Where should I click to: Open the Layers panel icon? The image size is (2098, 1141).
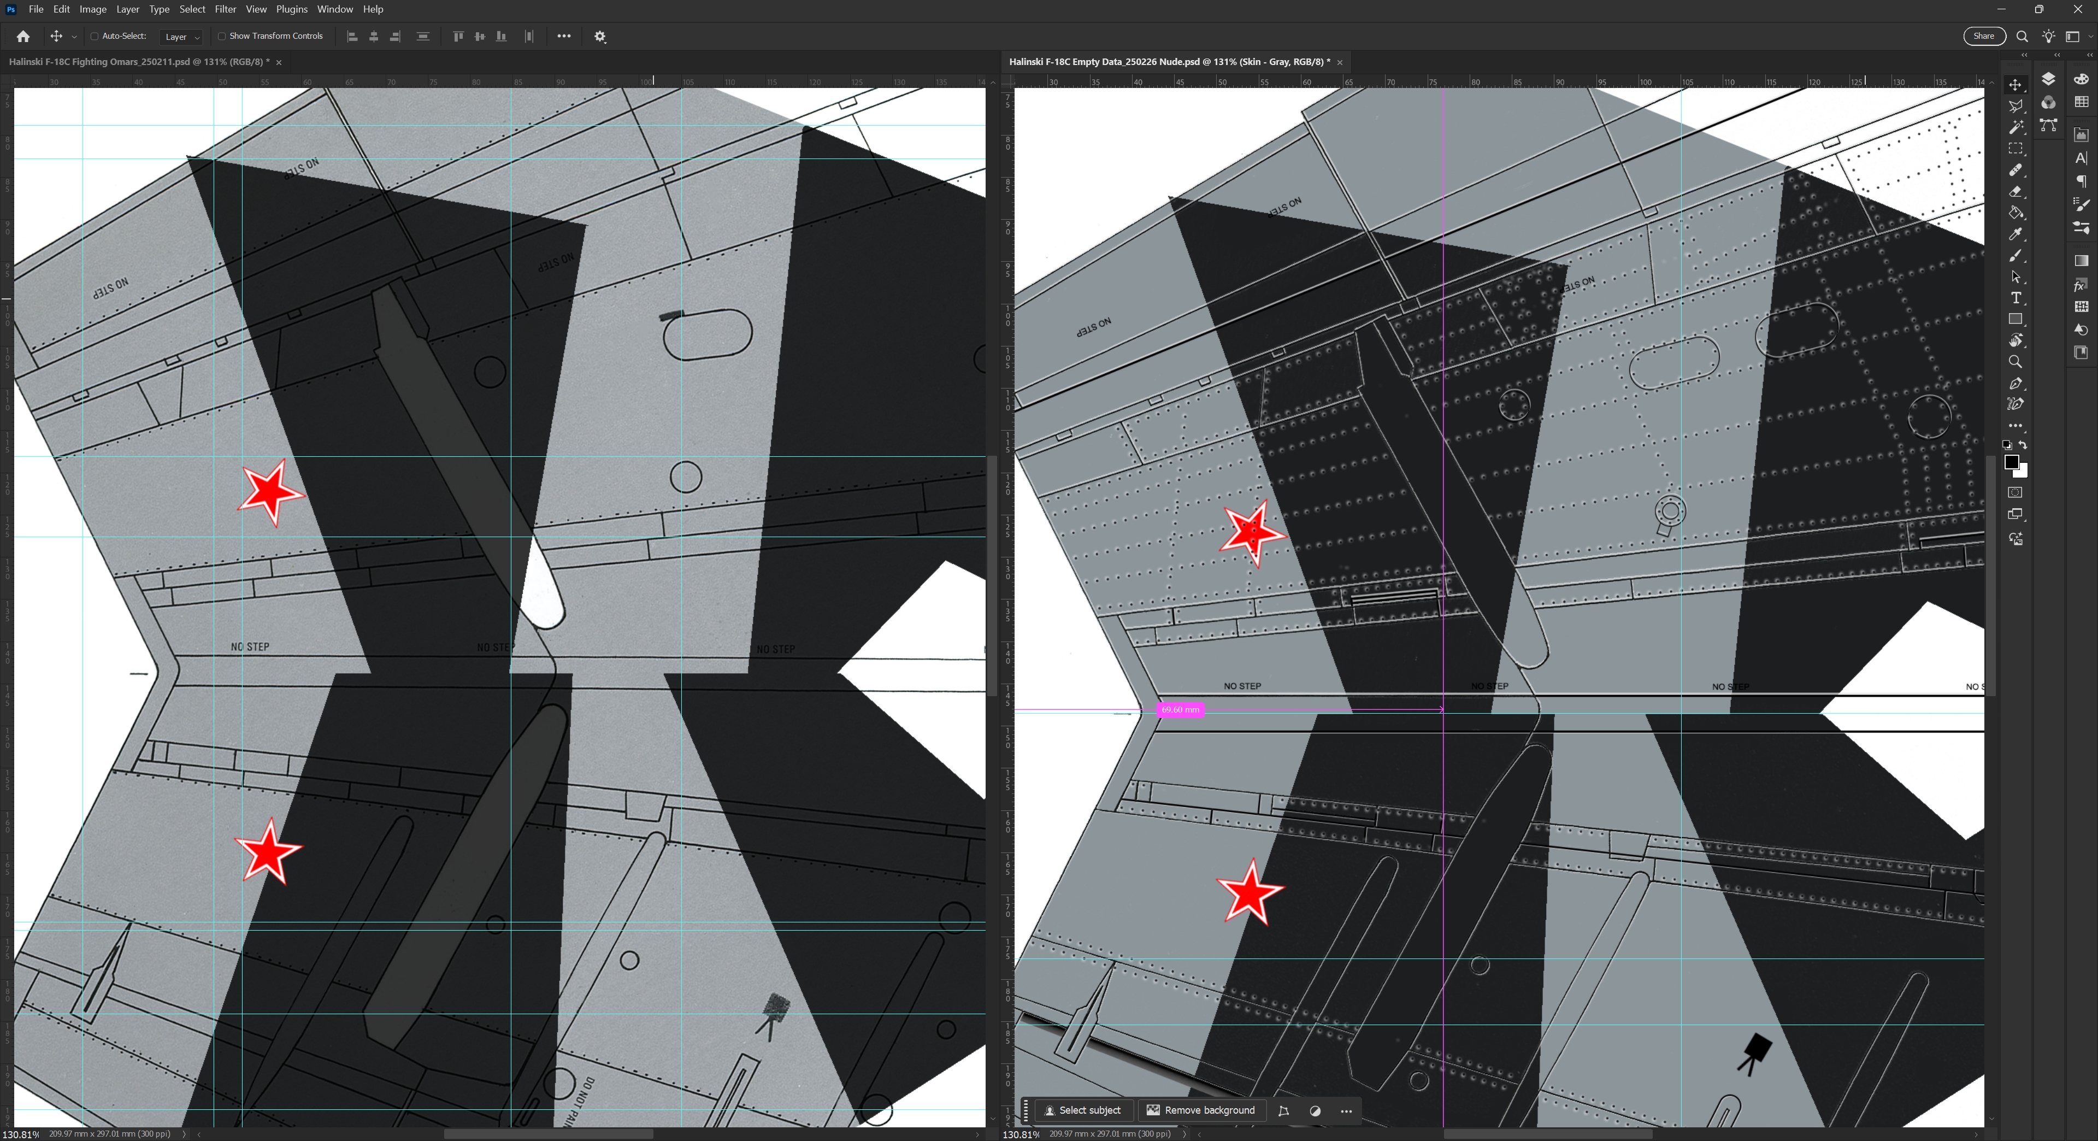[x=2048, y=79]
